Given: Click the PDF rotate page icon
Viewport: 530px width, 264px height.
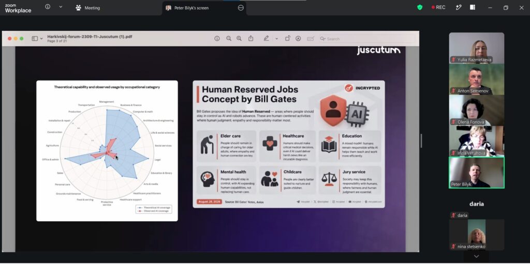Looking at the screenshot, I should click(x=288, y=38).
